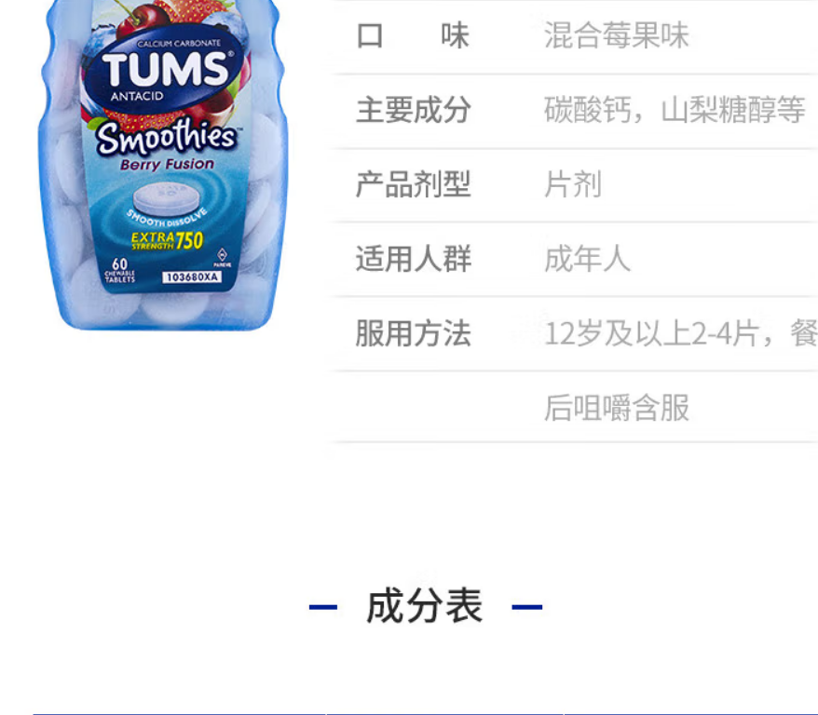Viewport: 818px width, 715px height.
Task: Select the 主要成分 row label
Action: pyautogui.click(x=413, y=110)
